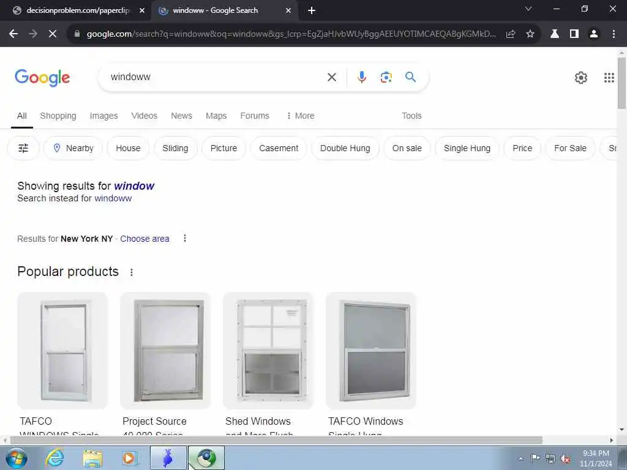
Task: Open Google quick settings gear
Action: point(581,78)
